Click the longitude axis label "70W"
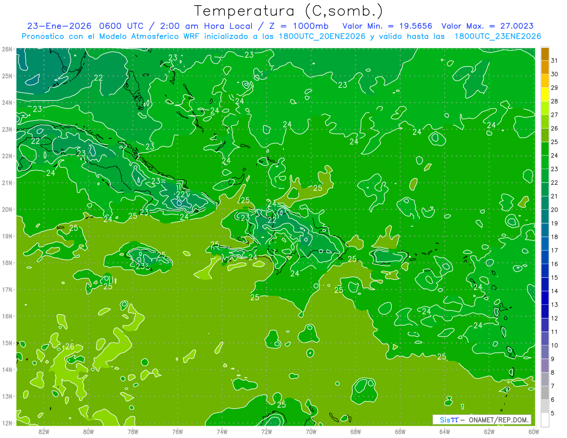This screenshot has width=567, height=438. coord(311,431)
